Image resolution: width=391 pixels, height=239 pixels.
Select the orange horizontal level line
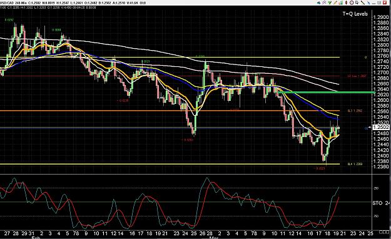[170, 111]
